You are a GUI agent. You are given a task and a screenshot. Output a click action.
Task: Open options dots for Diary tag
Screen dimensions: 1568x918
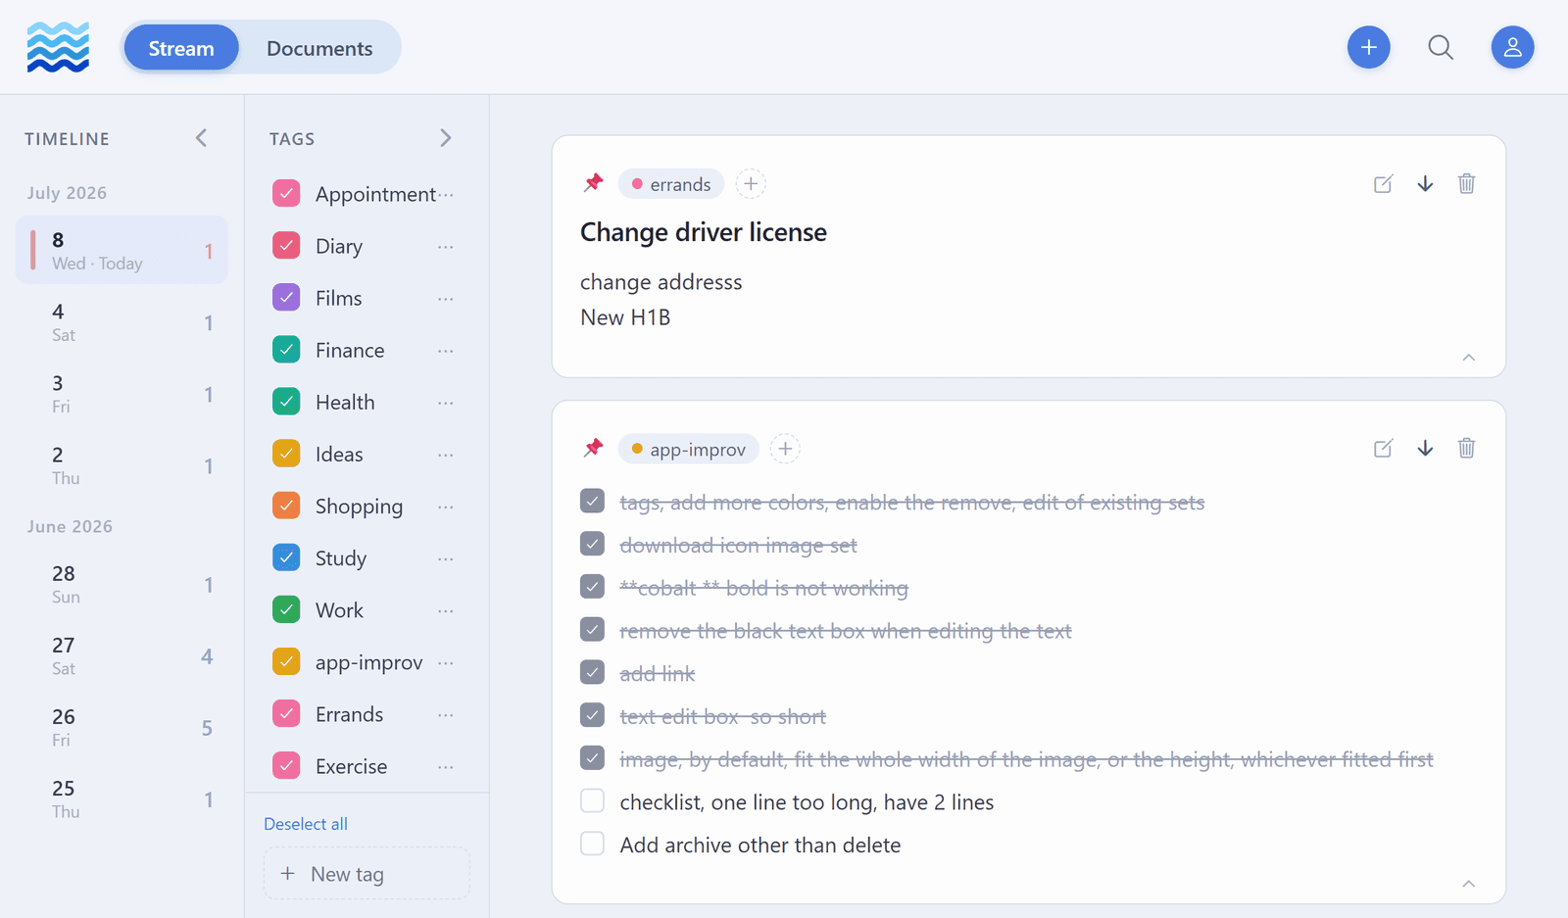(446, 247)
